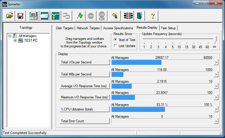This screenshot has width=225, height=138.
Task: Click the % CPU Utilization (total) button
Action: pyautogui.click(x=85, y=109)
